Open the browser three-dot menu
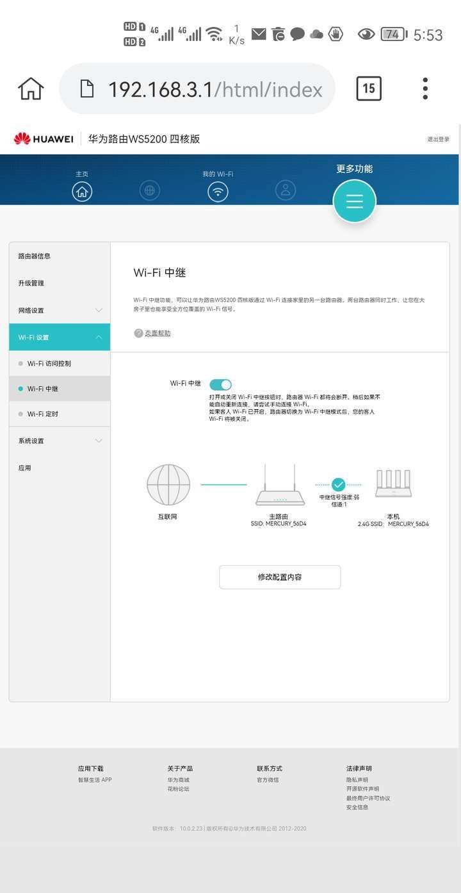Viewport: 461px width, 893px height. 425,89
